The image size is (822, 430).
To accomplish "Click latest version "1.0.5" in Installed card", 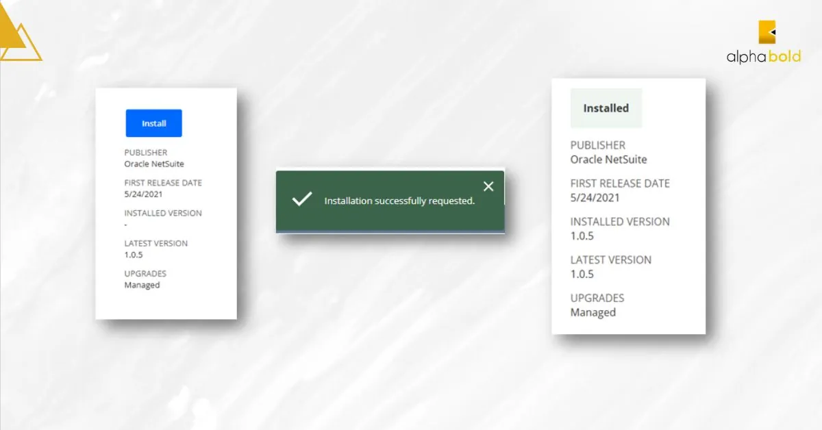I will coord(582,275).
